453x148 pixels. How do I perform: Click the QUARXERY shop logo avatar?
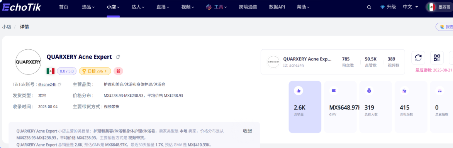28,62
